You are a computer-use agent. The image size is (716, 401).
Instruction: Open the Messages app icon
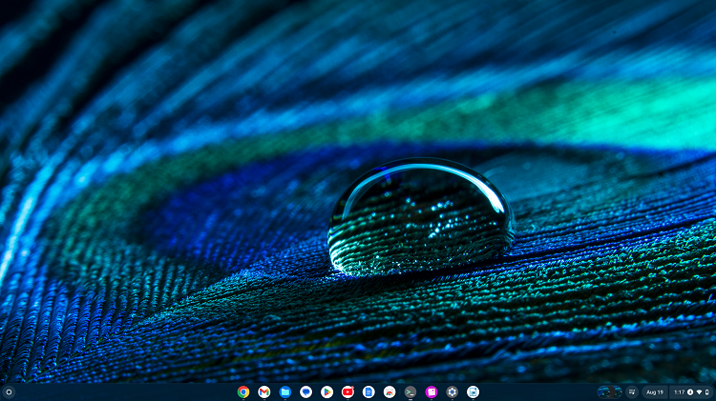click(305, 391)
